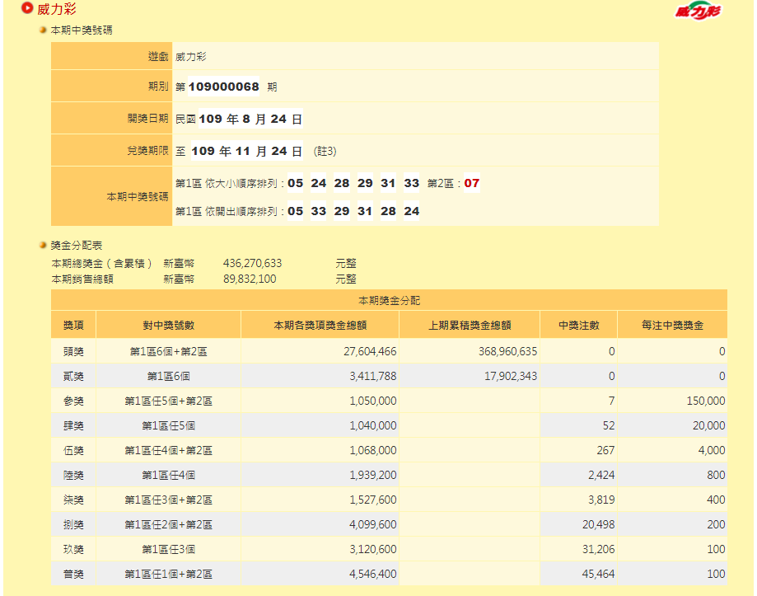Image resolution: width=757 pixels, height=596 pixels.
Task: Click number 33 in the 依大小順序排列 row
Action: (412, 184)
